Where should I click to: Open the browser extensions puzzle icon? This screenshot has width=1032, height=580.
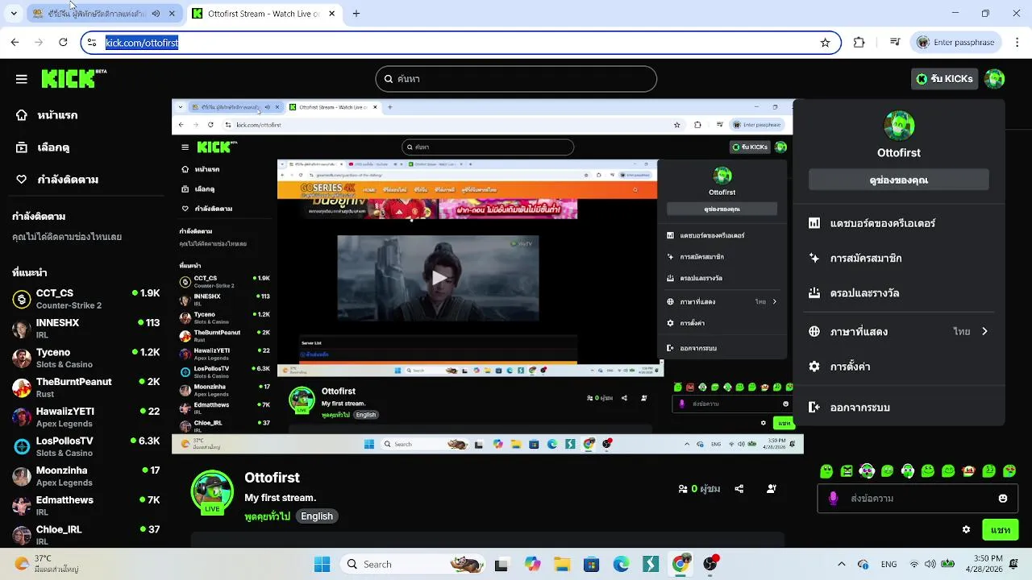pyautogui.click(x=859, y=43)
